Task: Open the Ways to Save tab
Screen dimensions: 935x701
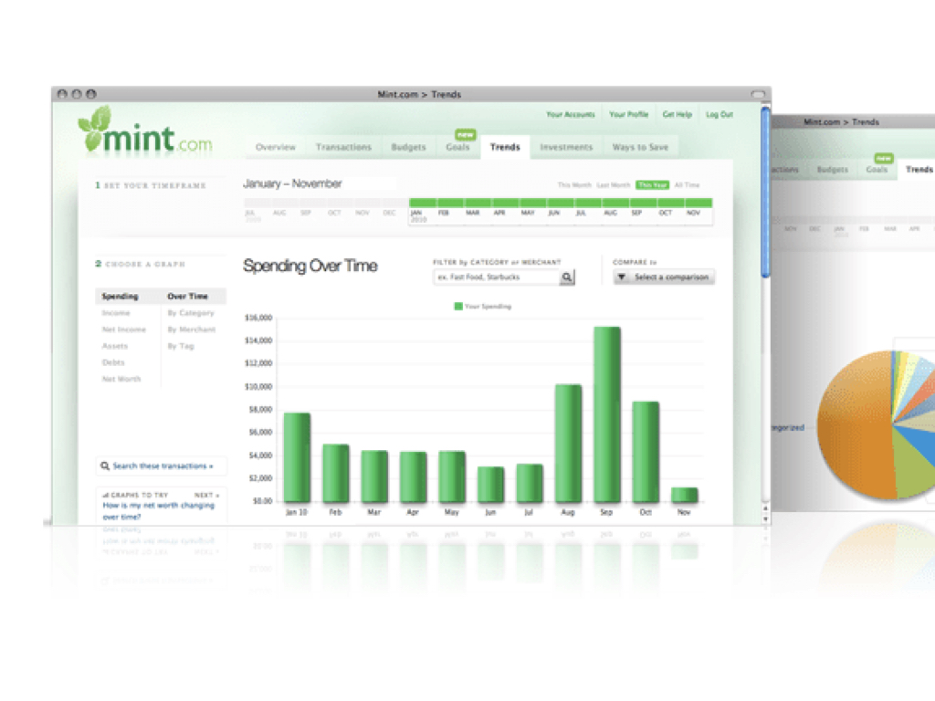Action: click(x=640, y=147)
